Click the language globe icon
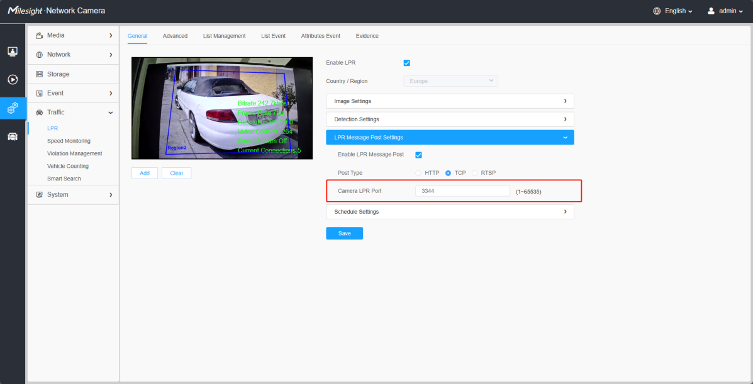Viewport: 753px width, 384px height. (x=657, y=11)
